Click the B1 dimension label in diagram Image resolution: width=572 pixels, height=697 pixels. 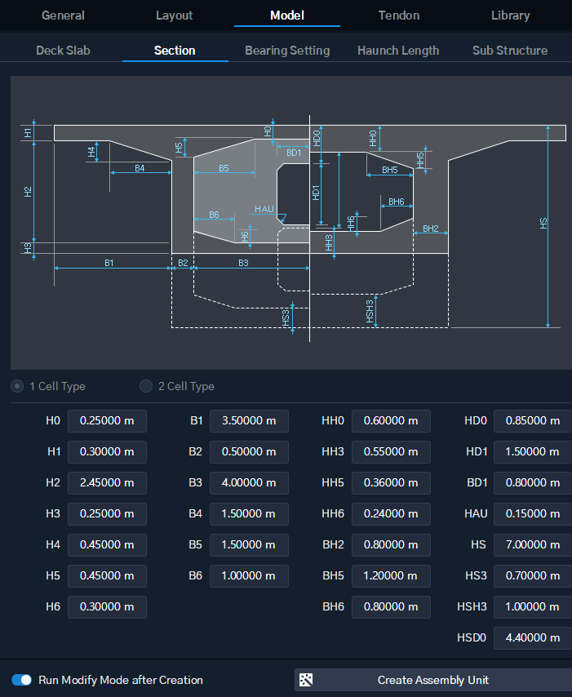click(109, 263)
